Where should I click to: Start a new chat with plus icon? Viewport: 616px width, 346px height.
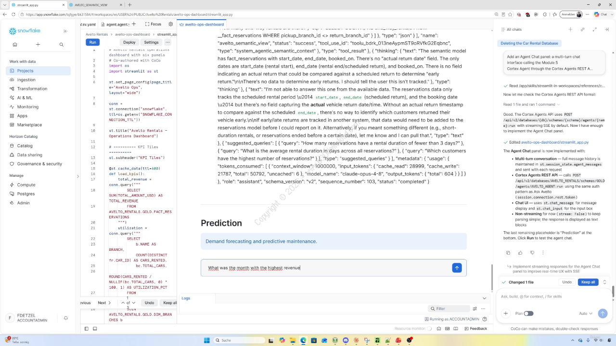coord(570,29)
